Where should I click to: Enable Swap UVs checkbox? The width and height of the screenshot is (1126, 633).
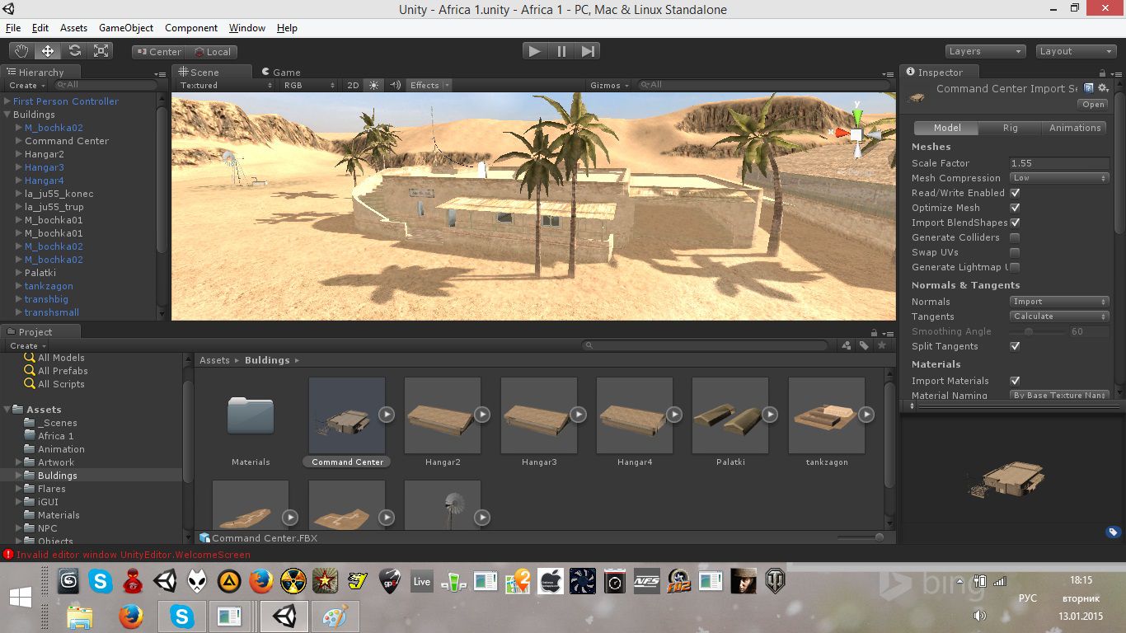tap(1015, 252)
